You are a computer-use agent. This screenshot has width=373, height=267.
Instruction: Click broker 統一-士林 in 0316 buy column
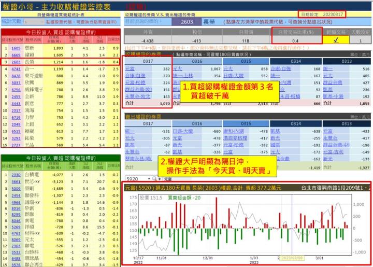coord(183,76)
